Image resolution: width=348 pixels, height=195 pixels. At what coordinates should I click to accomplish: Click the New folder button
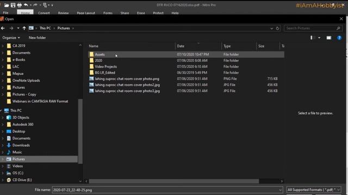click(37, 38)
